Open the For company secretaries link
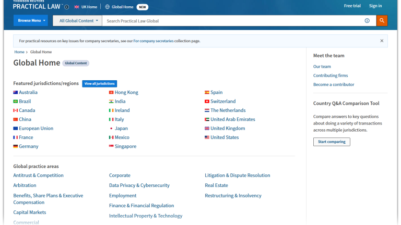The height and width of the screenshot is (225, 401). pos(152,41)
